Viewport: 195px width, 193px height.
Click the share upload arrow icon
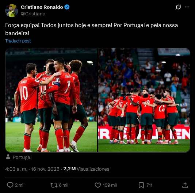point(185,185)
